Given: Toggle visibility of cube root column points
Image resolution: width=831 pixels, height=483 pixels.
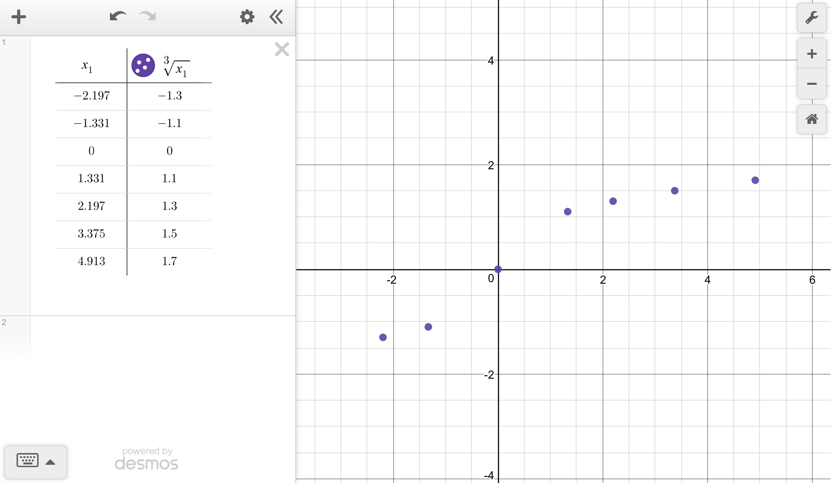Looking at the screenshot, I should tap(143, 65).
